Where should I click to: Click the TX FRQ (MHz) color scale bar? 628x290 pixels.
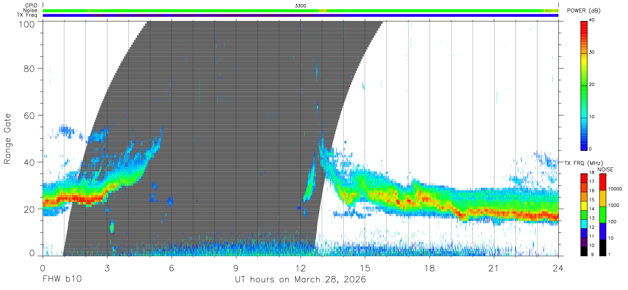(584, 215)
